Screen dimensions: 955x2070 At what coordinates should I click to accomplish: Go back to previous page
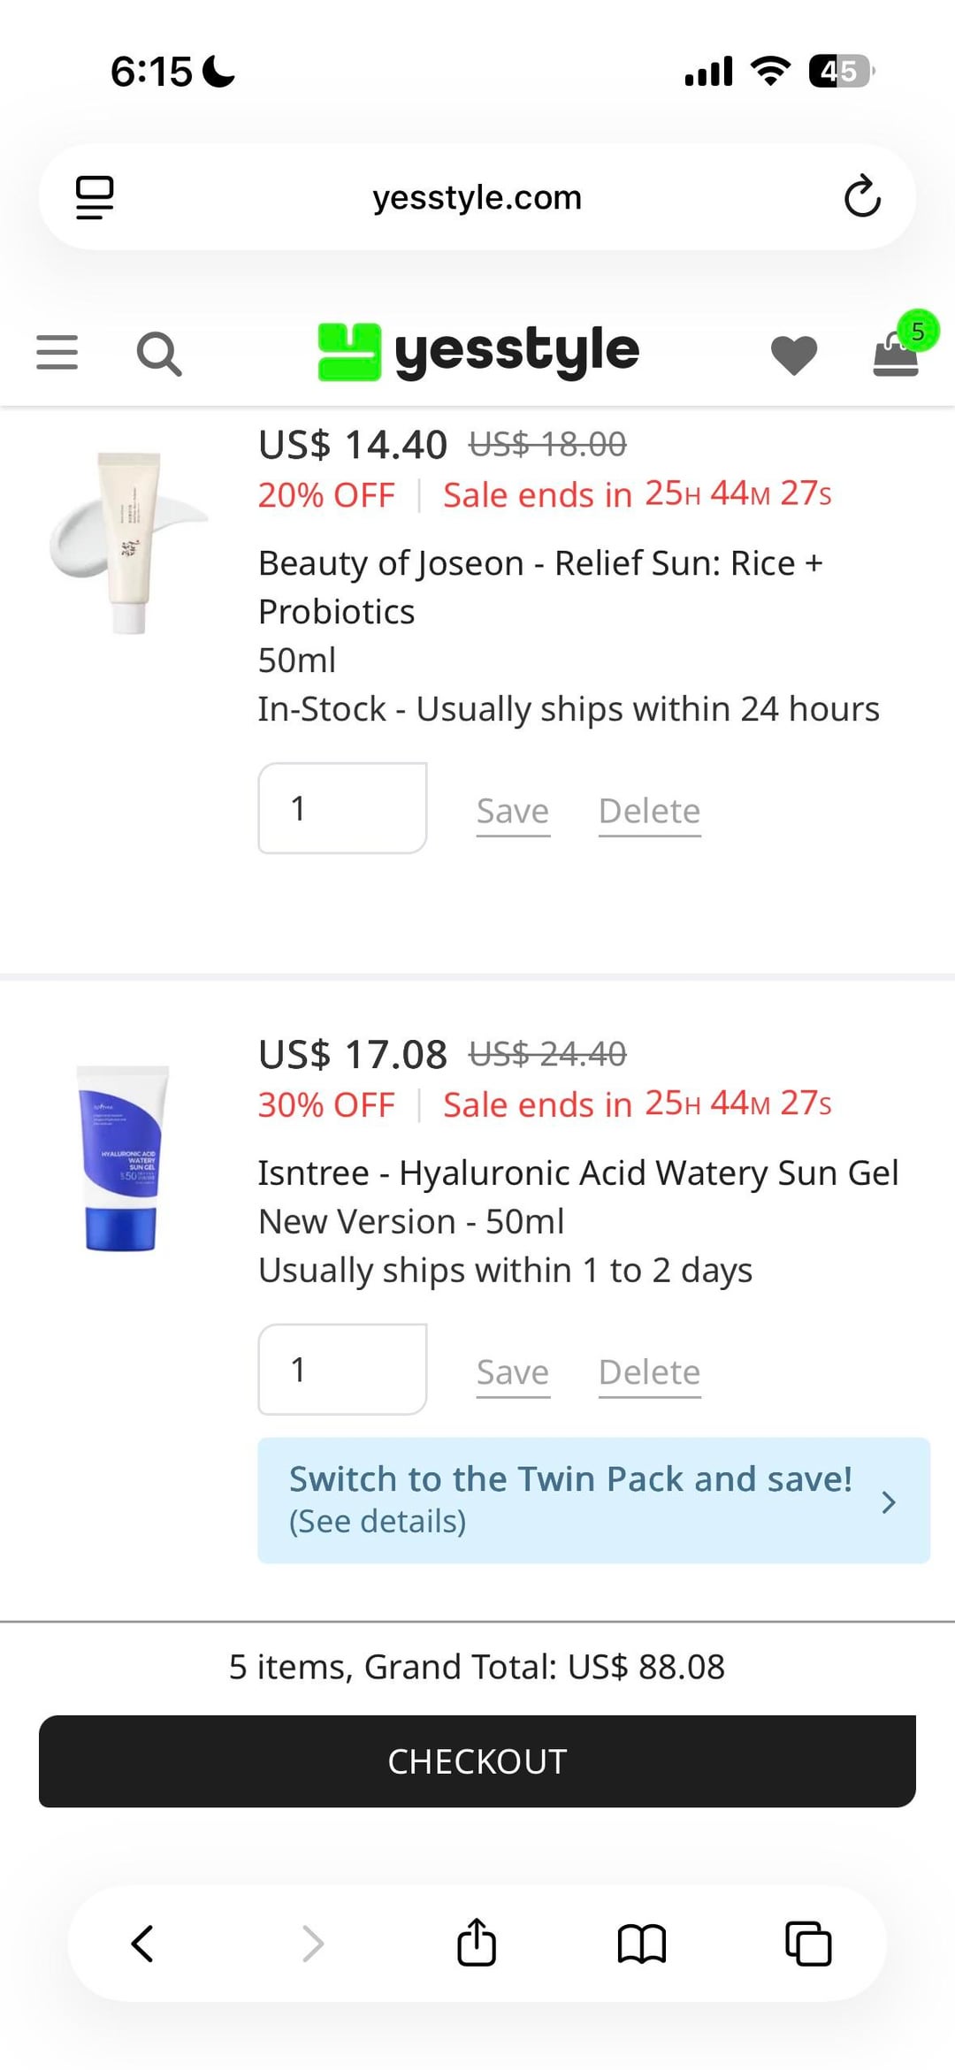(142, 1944)
